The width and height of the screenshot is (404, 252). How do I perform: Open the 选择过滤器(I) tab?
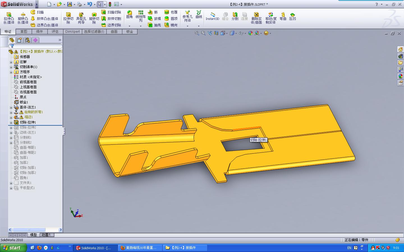coord(94,32)
